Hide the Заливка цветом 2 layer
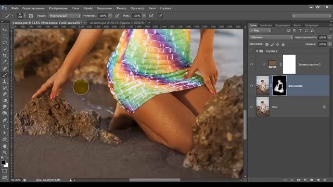333x187 pixels. pyautogui.click(x=251, y=64)
